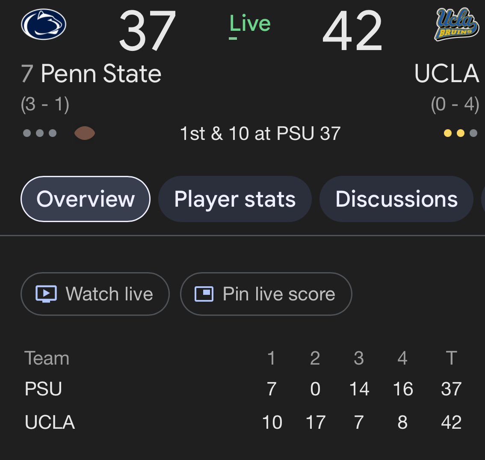The image size is (485, 460).
Task: Click the "1st & 10 at PSU 37" text
Action: click(x=260, y=134)
